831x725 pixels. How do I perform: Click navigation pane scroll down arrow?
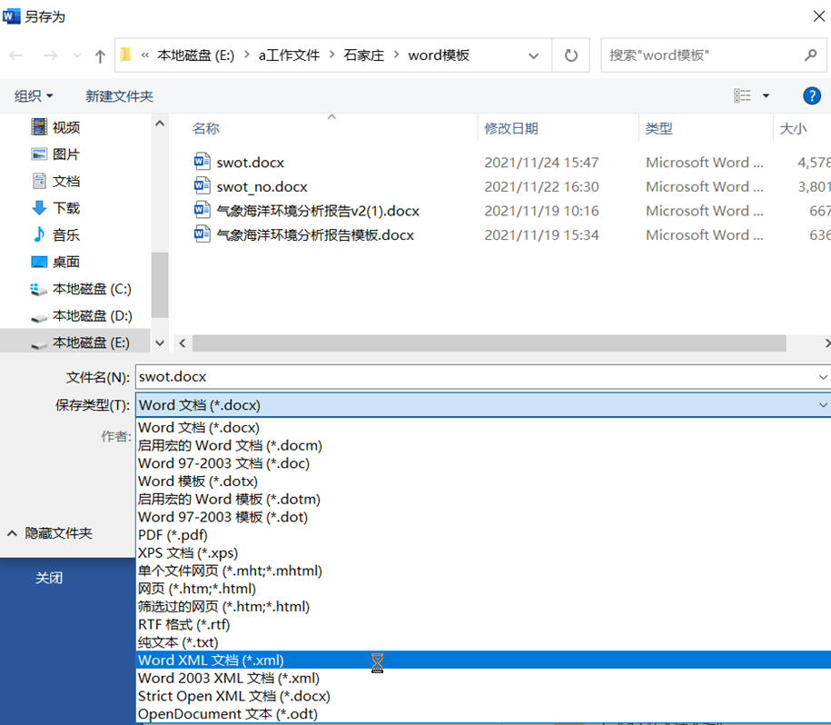(160, 343)
